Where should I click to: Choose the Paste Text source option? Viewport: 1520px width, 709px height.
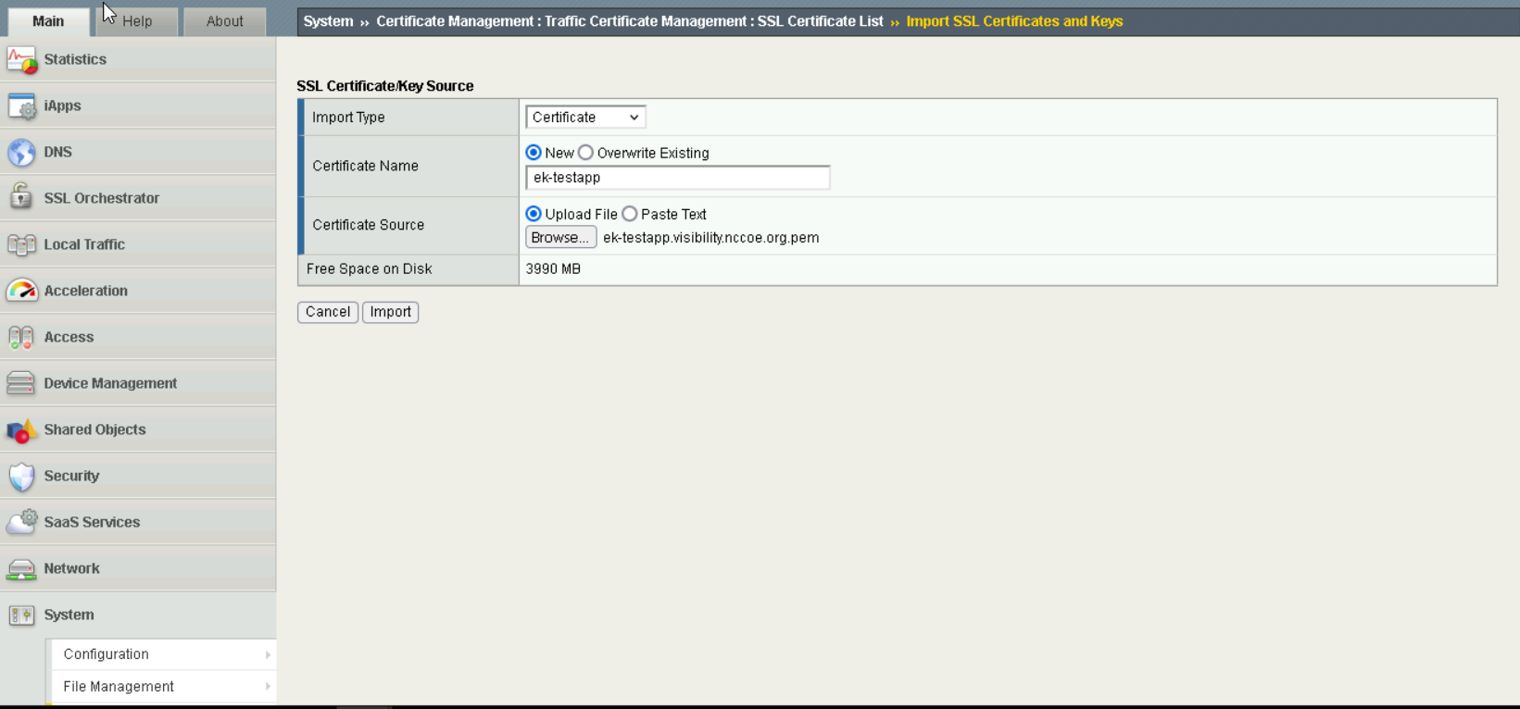click(x=630, y=214)
